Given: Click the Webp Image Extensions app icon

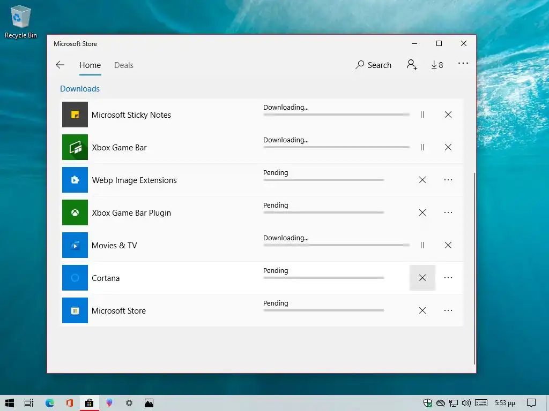Looking at the screenshot, I should coord(75,180).
